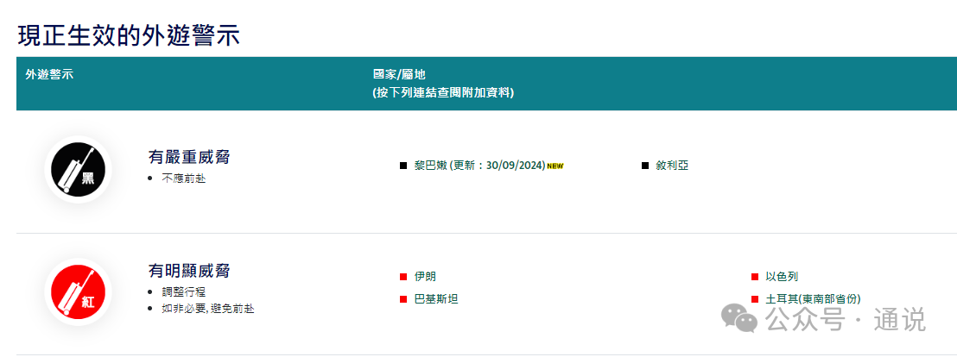
Task: Click the 有嚴重威脅 alert heading
Action: tap(189, 157)
